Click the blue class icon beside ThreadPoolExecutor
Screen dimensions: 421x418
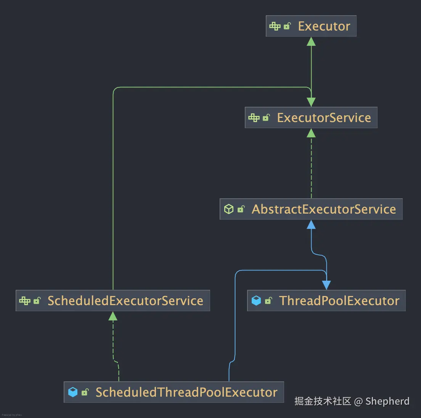point(256,301)
